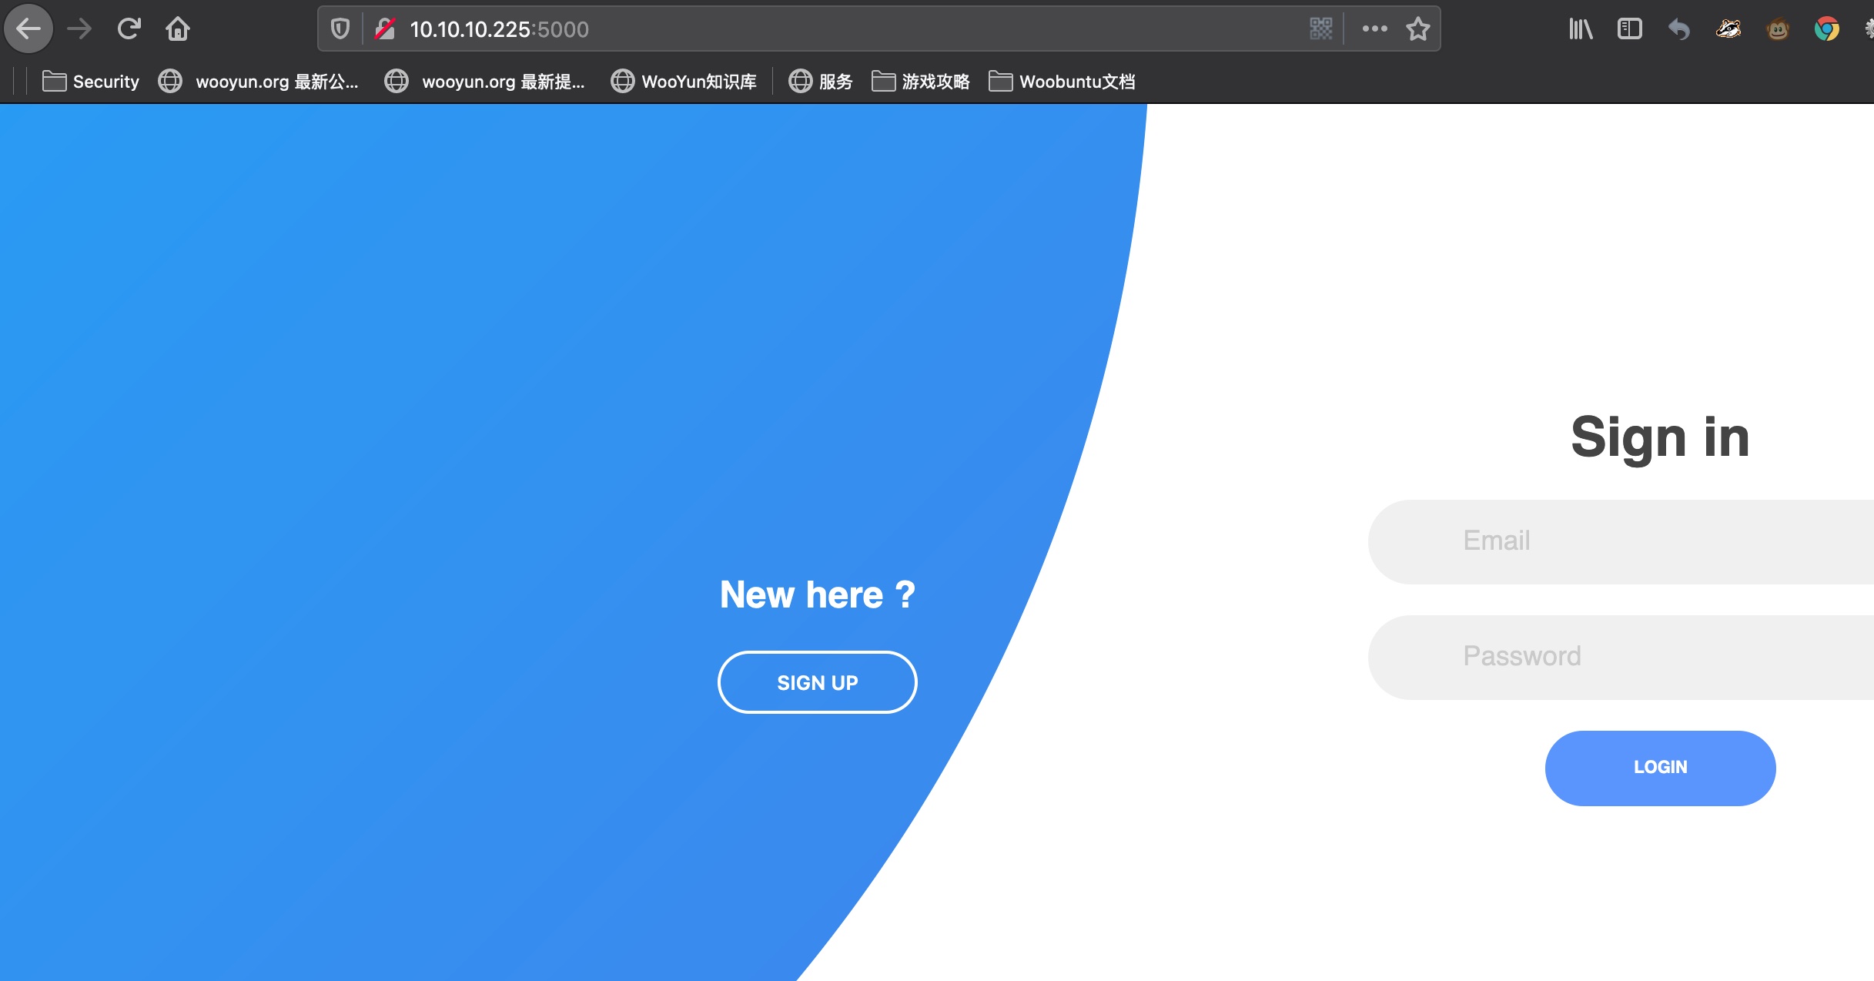Click the insecure connection lock icon
1874x981 pixels.
[384, 29]
